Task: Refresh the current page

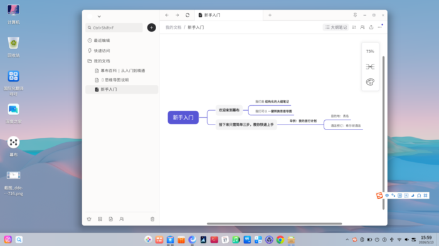Action: pos(188,15)
